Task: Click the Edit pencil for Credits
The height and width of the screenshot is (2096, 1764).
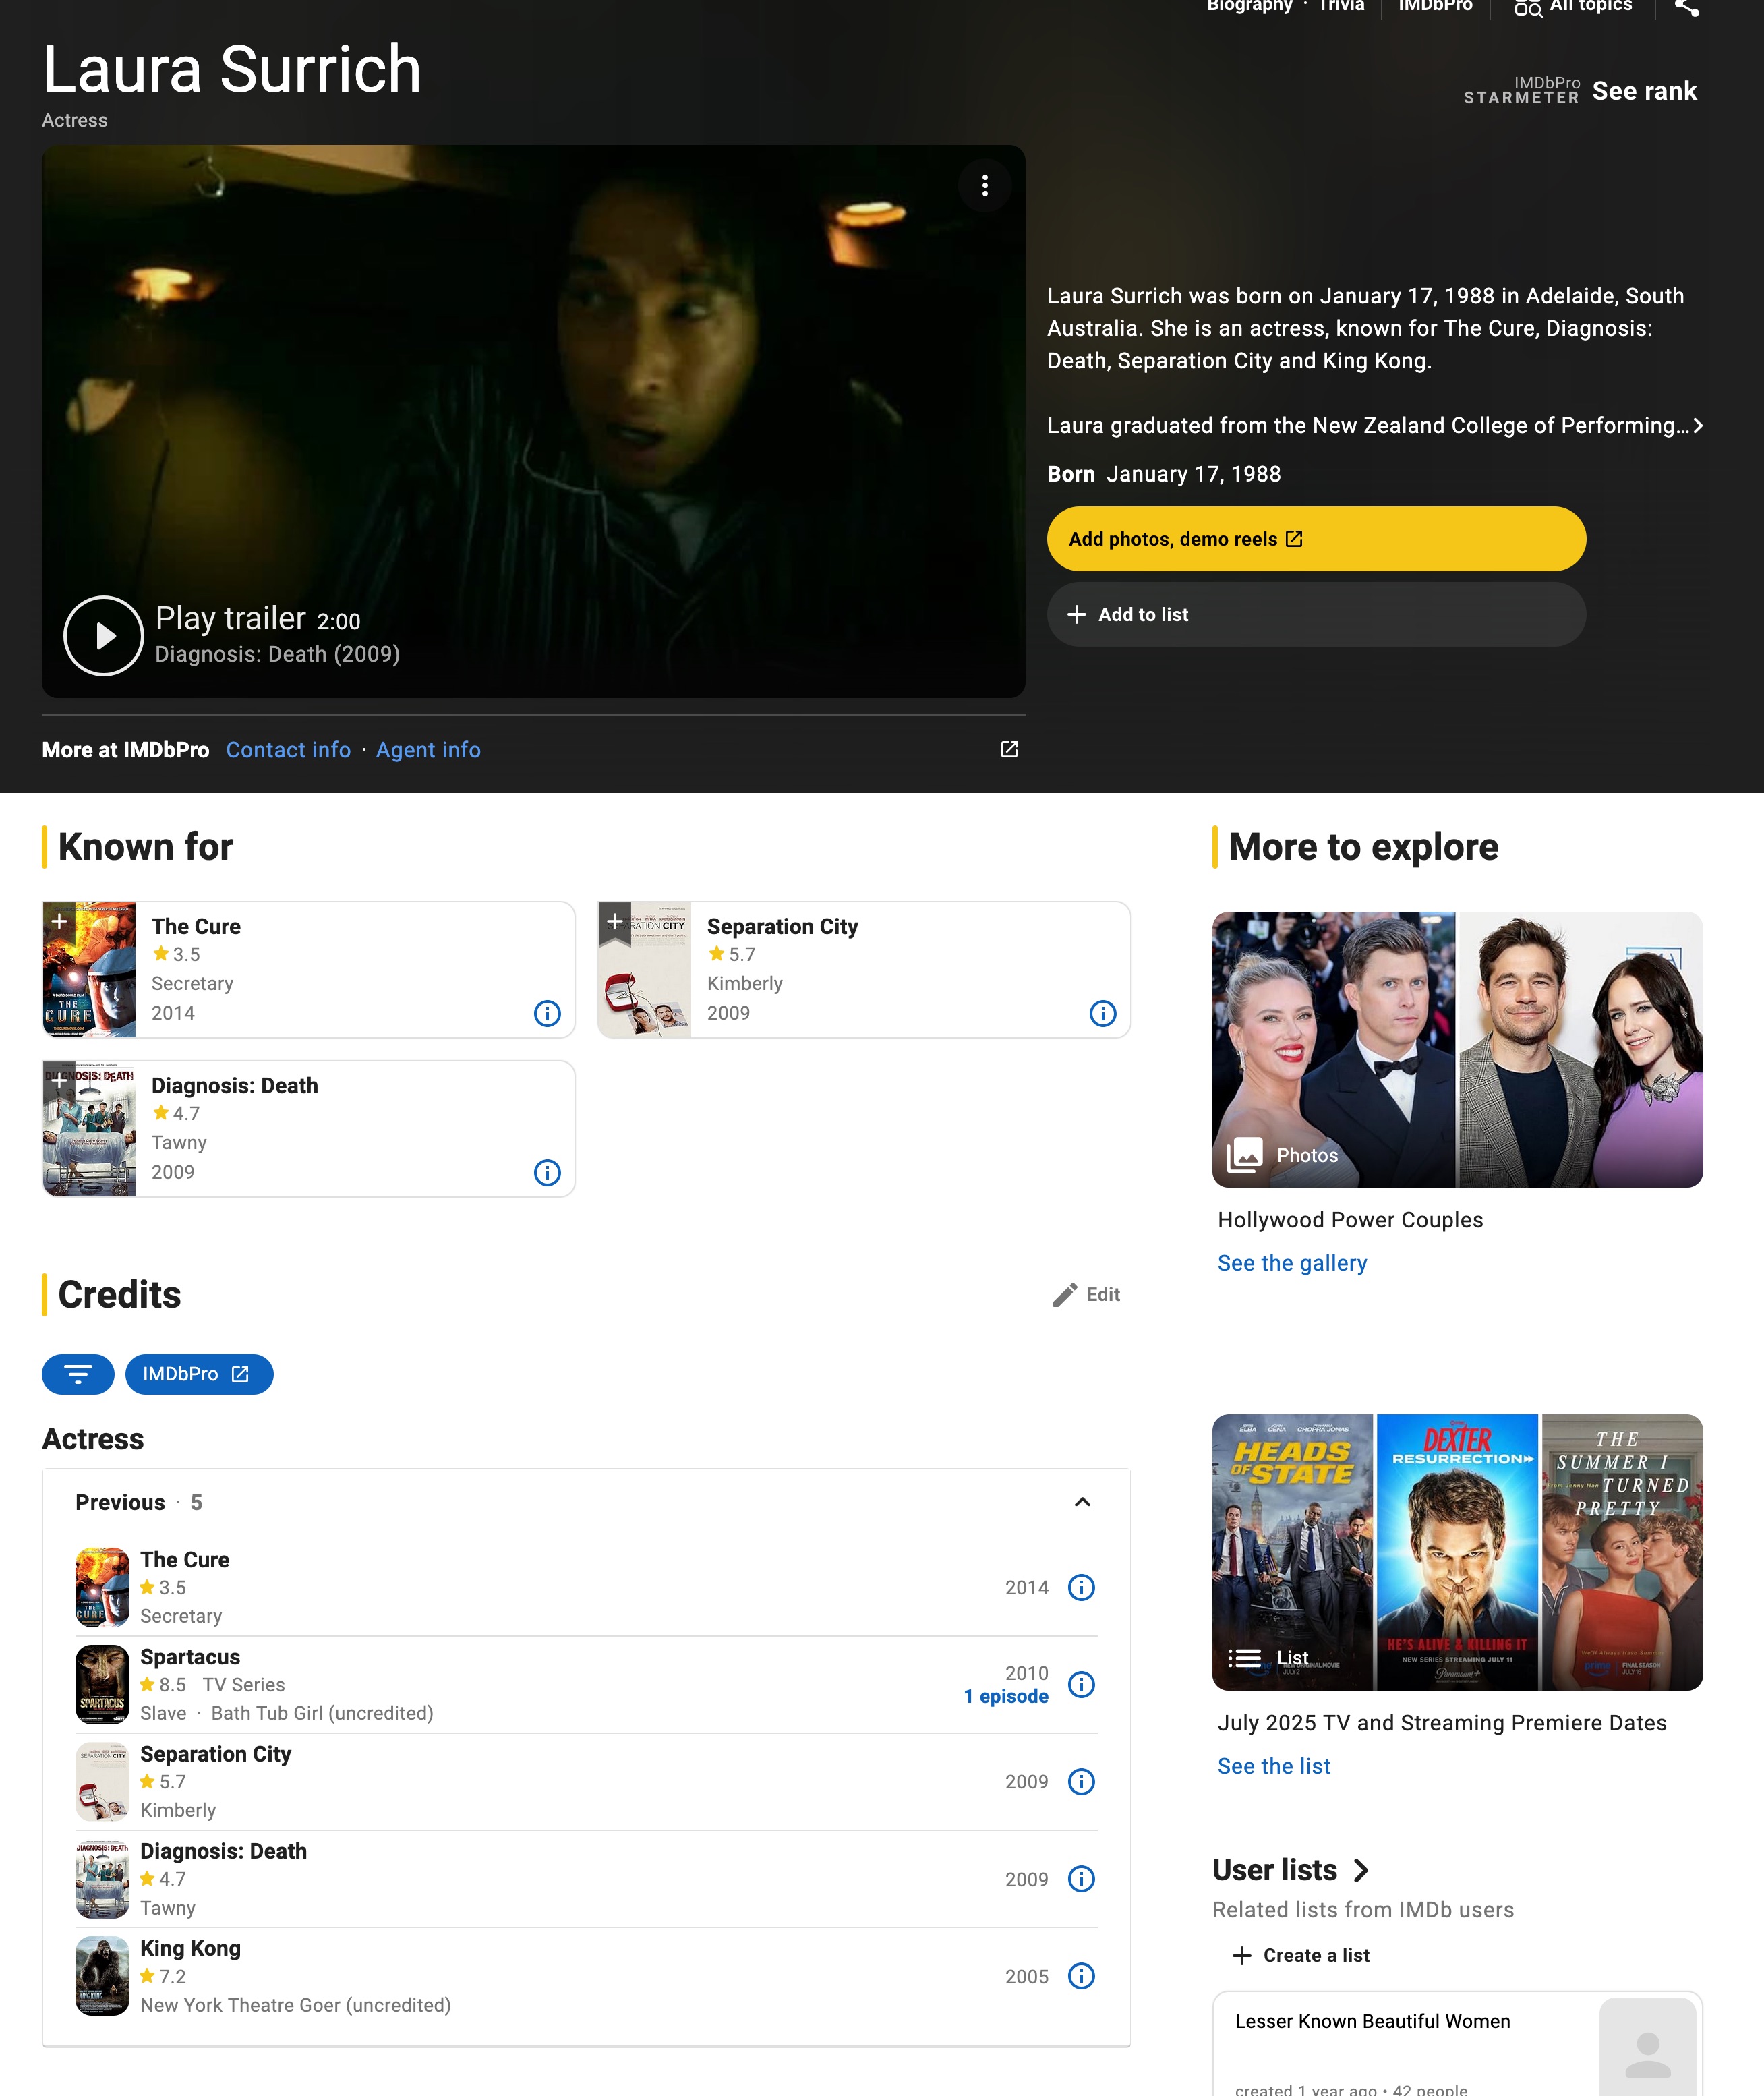Action: click(x=1086, y=1295)
